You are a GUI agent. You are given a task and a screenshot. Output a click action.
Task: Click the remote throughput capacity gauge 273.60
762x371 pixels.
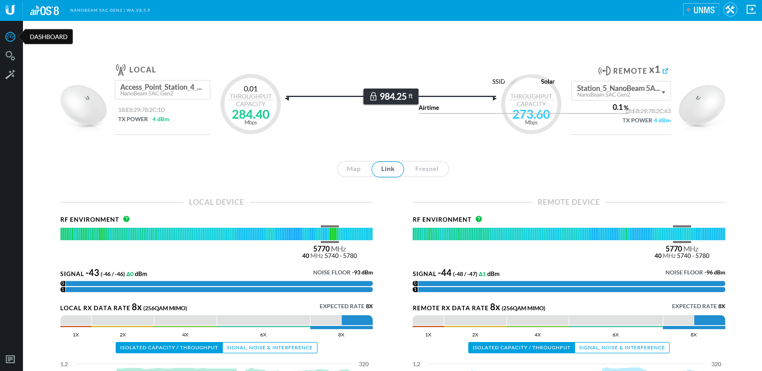coord(531,104)
